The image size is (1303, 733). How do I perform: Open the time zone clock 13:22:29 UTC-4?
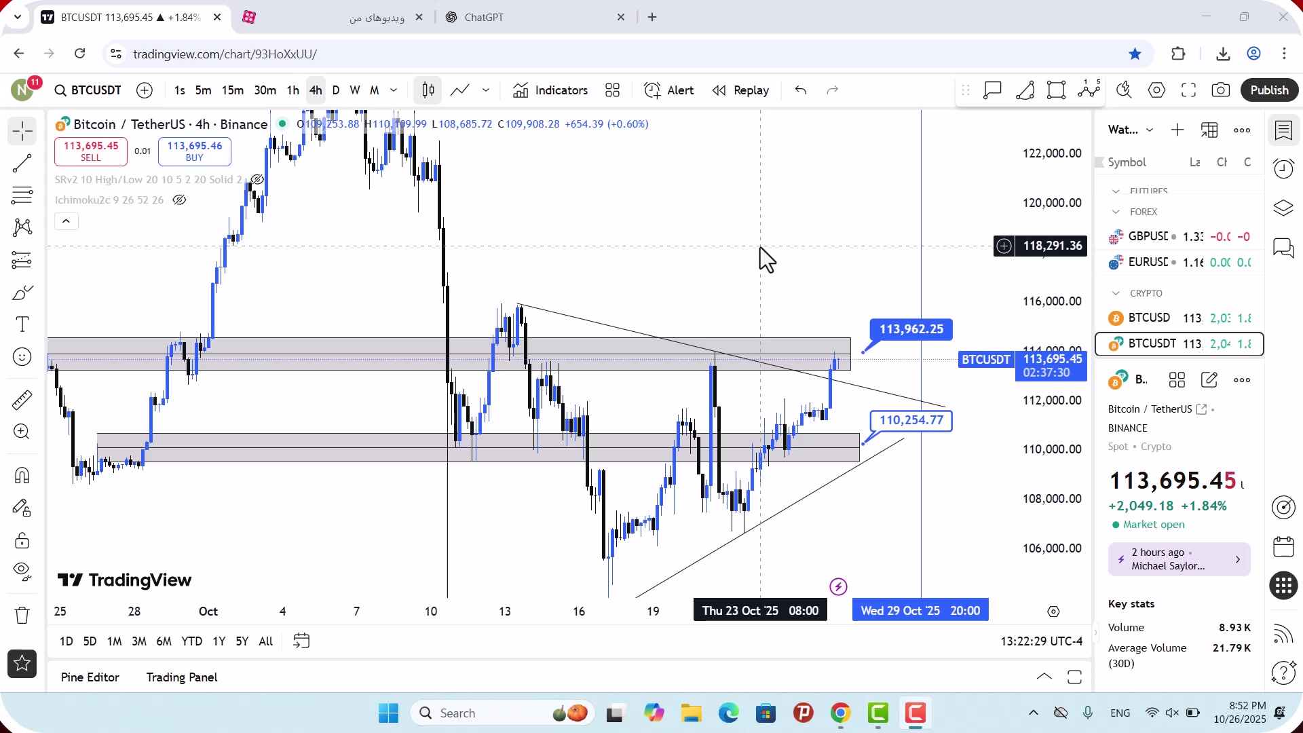[x=1041, y=641]
